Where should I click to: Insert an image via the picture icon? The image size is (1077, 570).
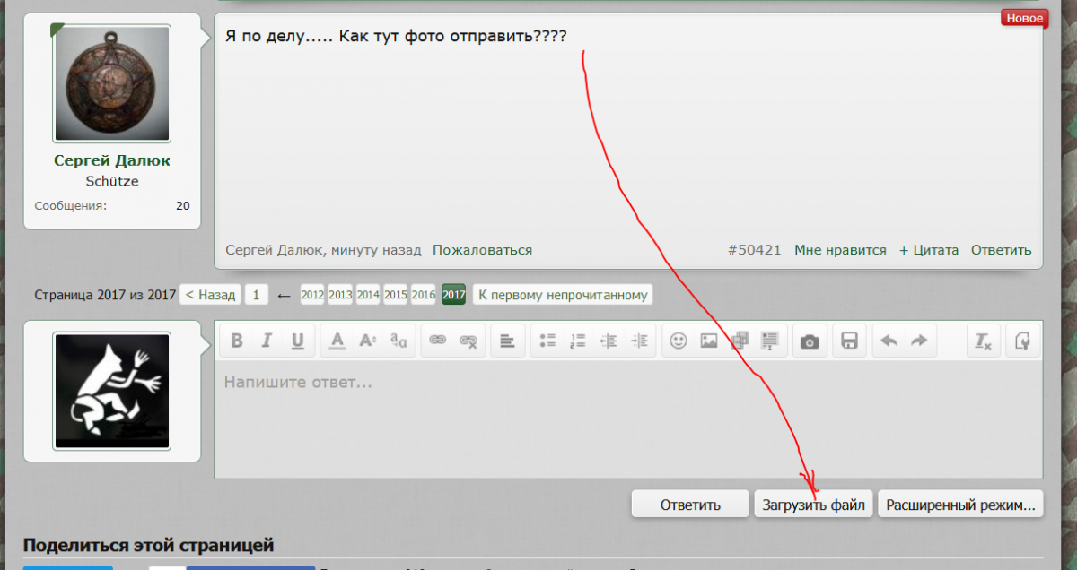(709, 341)
